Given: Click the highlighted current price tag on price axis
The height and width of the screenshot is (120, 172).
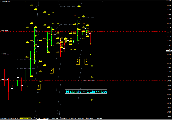Looking at the screenshot, I should tap(169, 51).
